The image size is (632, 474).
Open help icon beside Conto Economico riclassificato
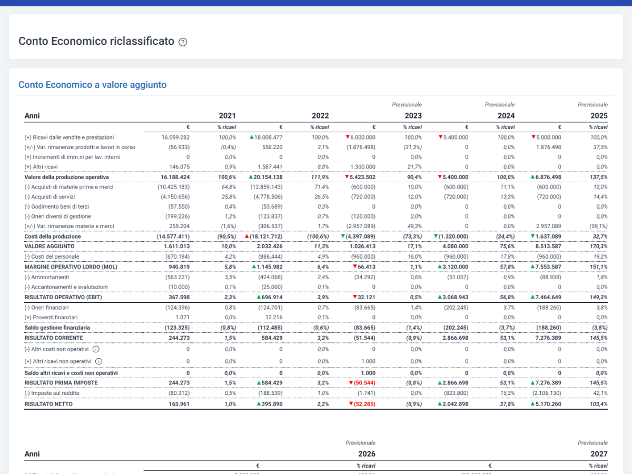click(x=183, y=42)
